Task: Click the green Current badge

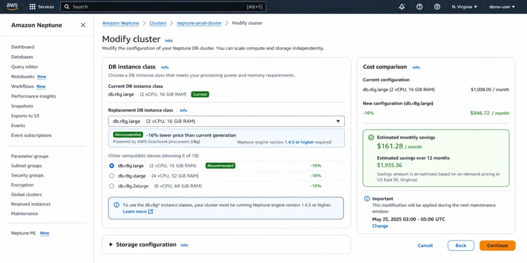Action: coord(200,95)
